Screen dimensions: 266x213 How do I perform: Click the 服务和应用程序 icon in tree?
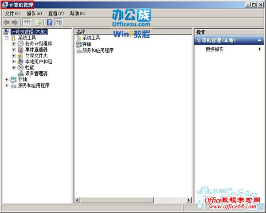pos(13,85)
